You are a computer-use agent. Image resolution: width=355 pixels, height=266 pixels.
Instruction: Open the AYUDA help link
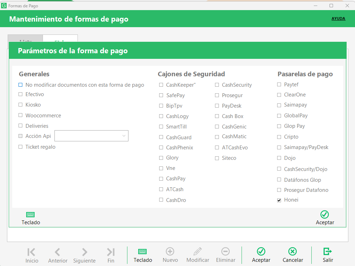tap(338, 19)
